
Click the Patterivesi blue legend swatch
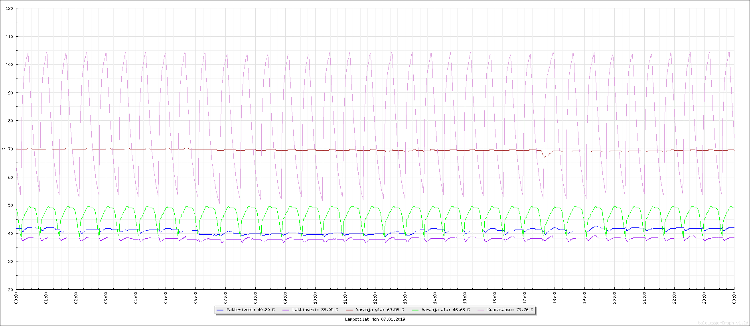pos(220,310)
